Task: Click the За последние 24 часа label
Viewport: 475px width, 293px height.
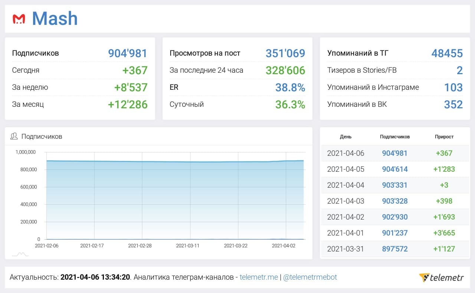Action: [x=206, y=70]
